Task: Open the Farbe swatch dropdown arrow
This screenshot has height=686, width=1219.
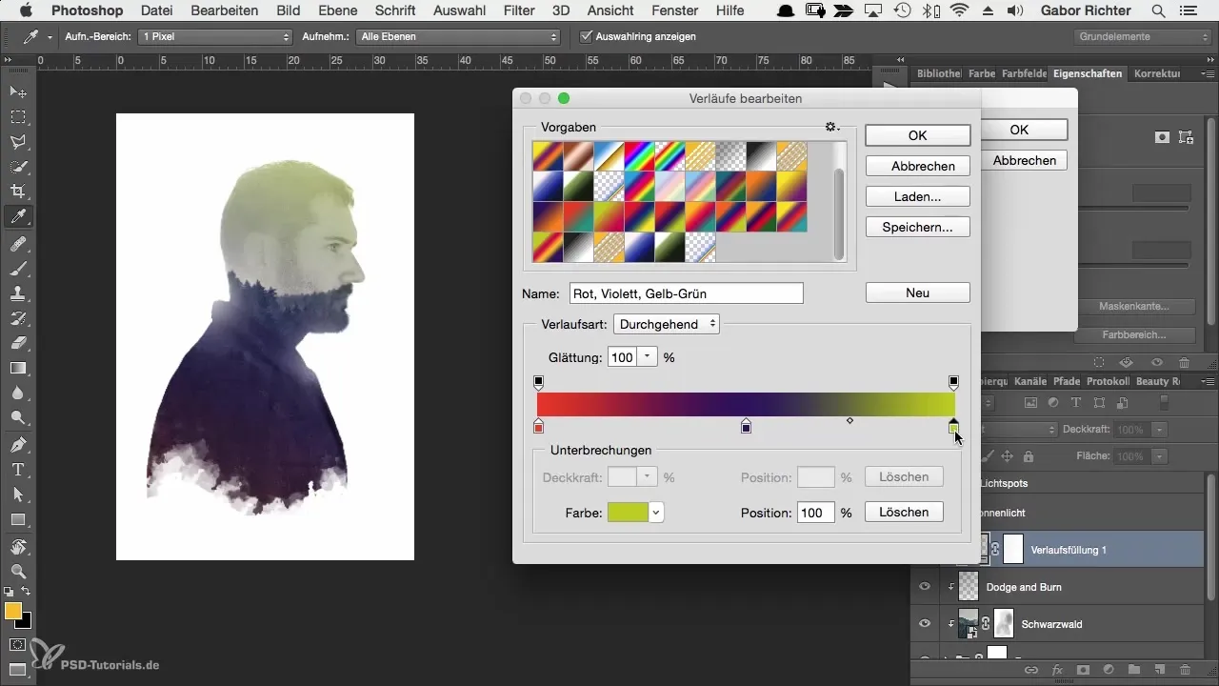Action: [x=656, y=513]
